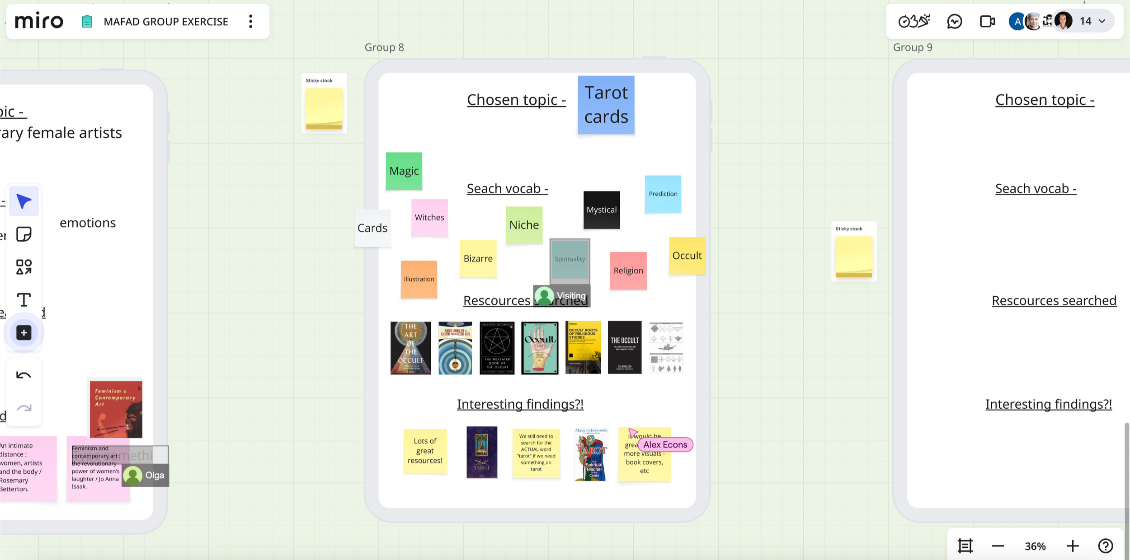Click The Art of the Occult cover
1130x560 pixels.
(x=410, y=348)
